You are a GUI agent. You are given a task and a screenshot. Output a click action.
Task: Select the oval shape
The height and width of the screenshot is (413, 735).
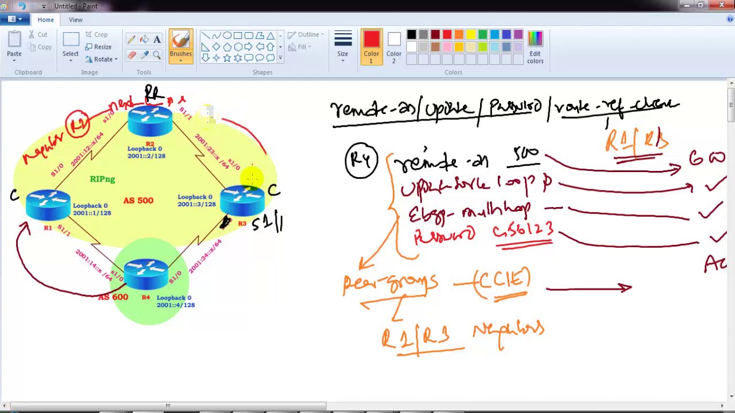pos(227,36)
